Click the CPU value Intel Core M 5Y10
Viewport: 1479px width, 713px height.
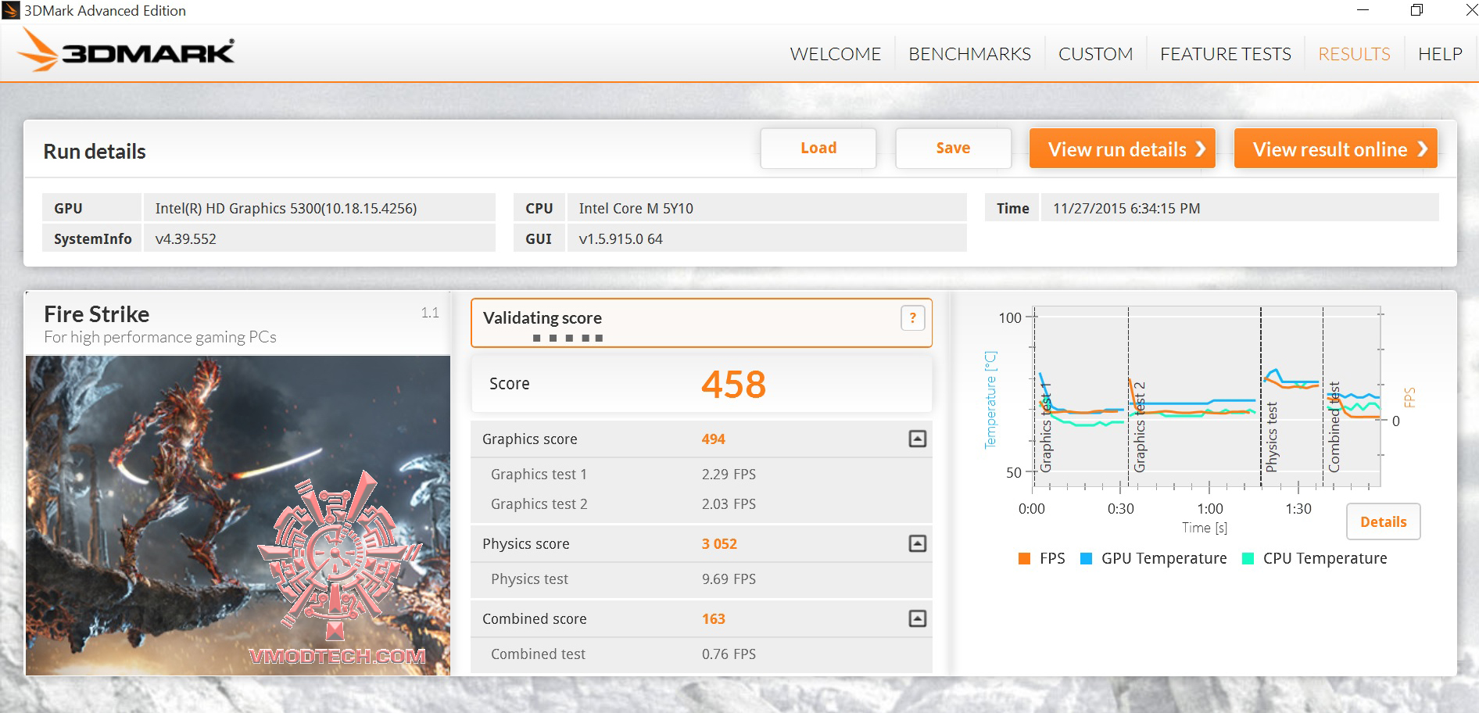pos(636,209)
